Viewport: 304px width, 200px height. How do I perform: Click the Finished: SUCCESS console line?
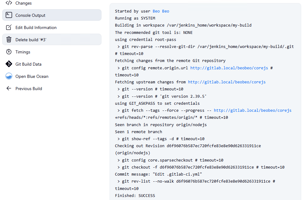135,195
